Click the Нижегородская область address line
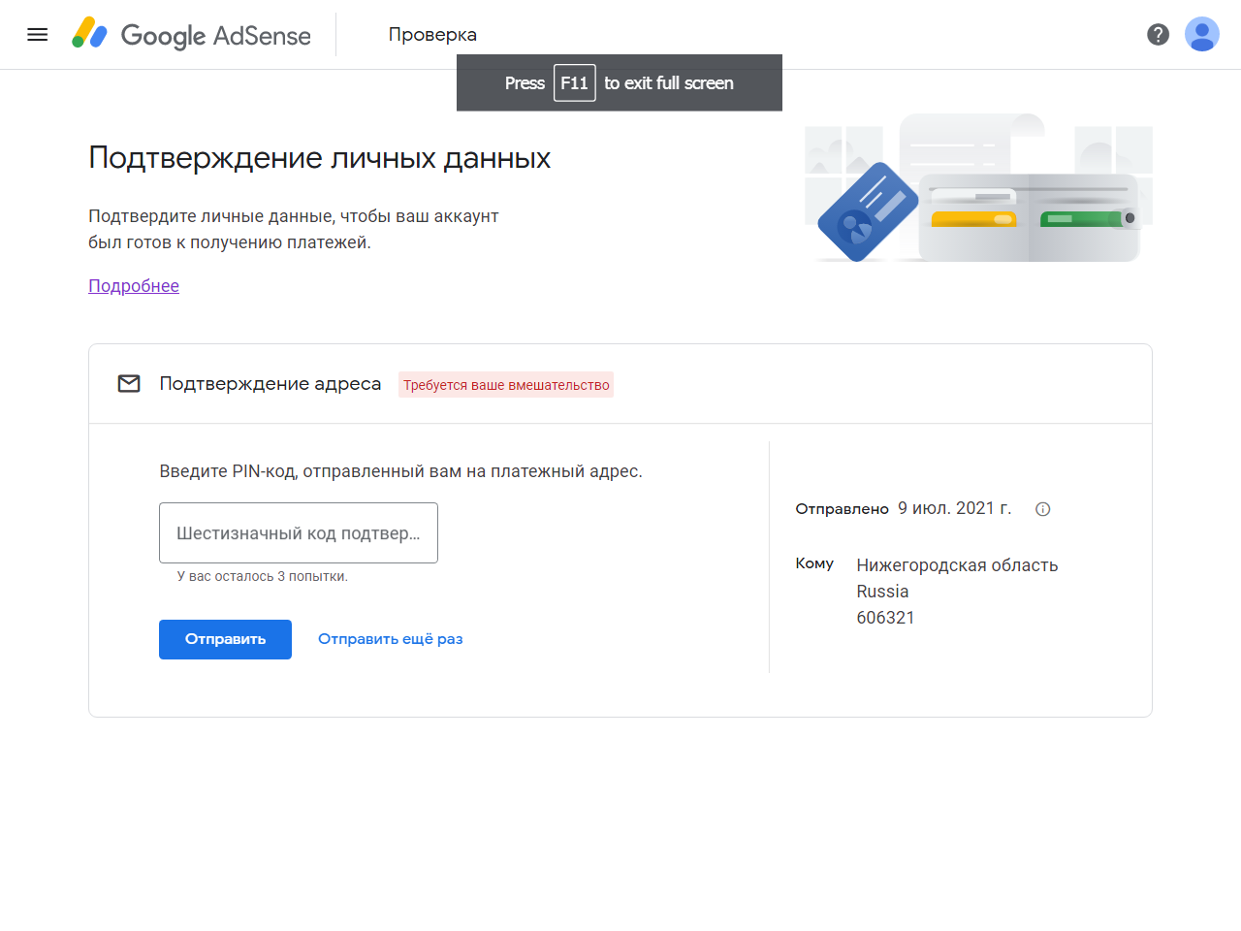This screenshot has width=1241, height=931. coord(957,565)
